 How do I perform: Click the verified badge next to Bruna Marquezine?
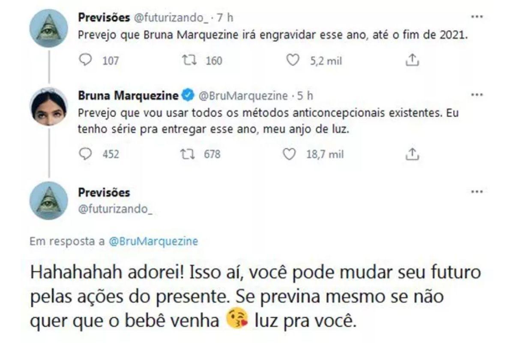pos(187,96)
